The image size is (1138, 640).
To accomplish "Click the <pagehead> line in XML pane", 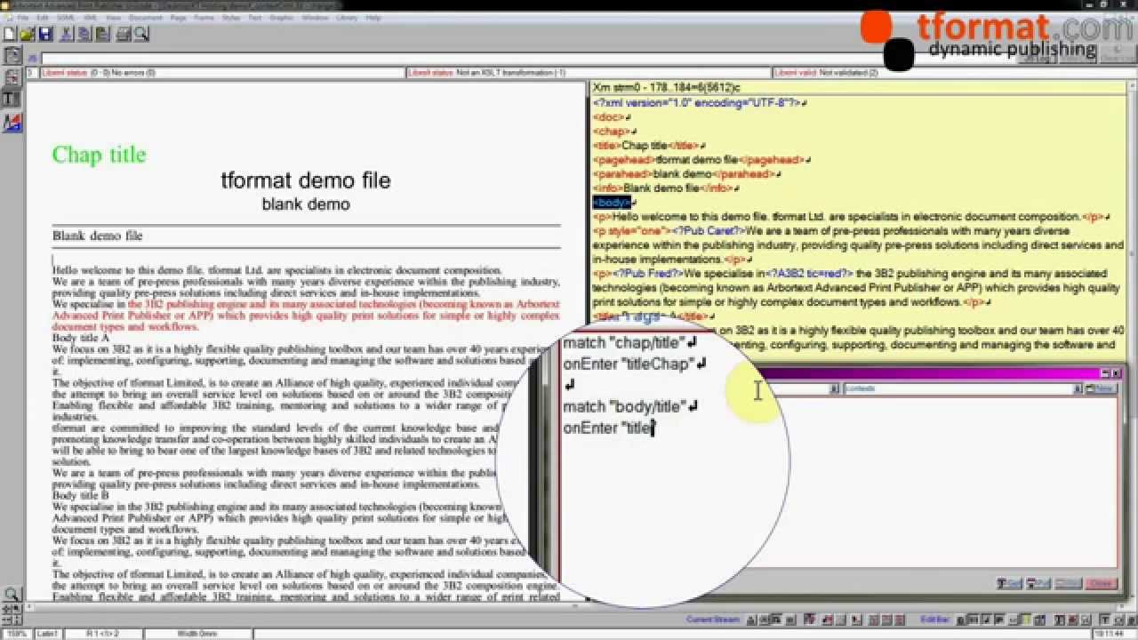I will click(x=699, y=160).
